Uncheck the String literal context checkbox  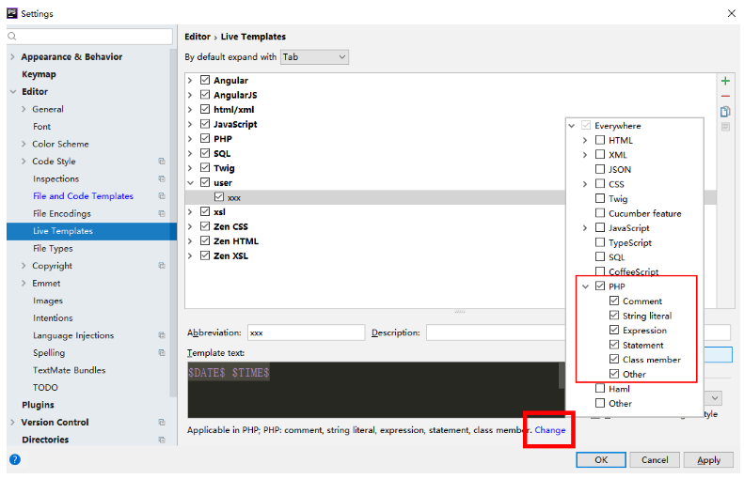[x=614, y=316]
